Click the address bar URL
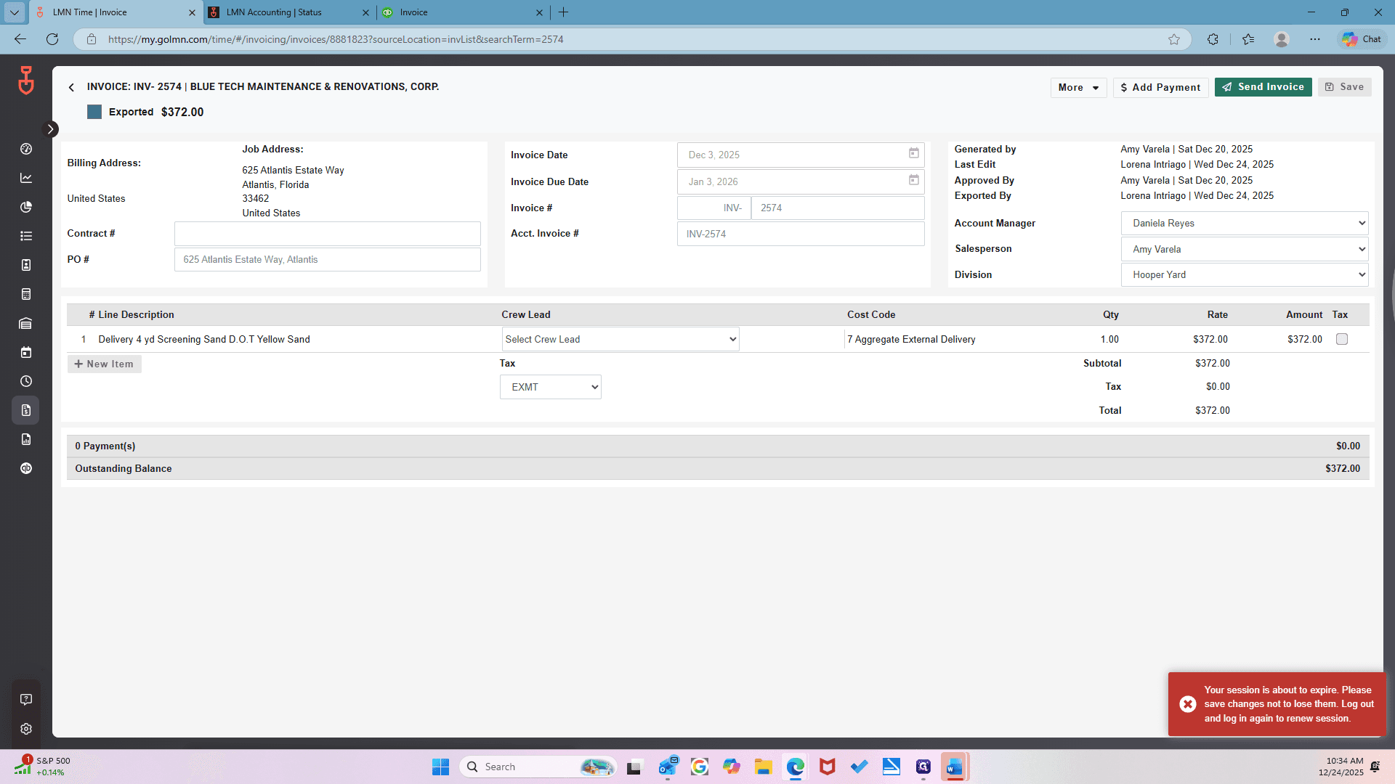 point(336,39)
